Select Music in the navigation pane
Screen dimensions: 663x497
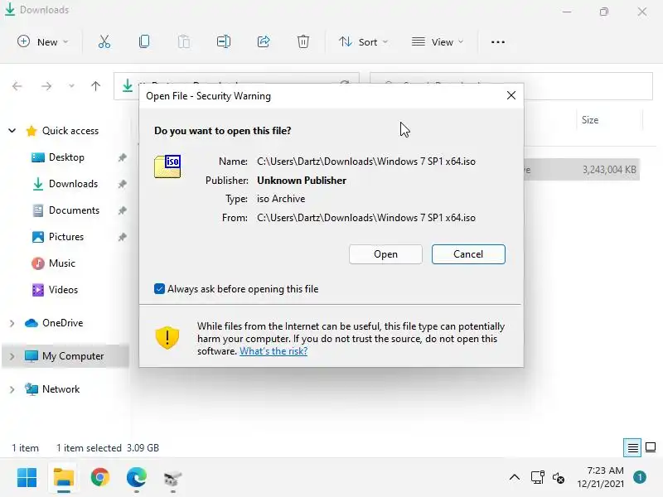(x=61, y=263)
